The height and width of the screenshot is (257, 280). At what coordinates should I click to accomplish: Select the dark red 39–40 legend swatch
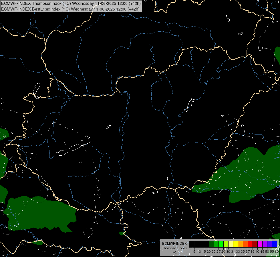[x=255, y=244]
